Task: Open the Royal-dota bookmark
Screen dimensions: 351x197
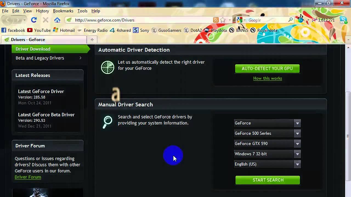Action: tap(264, 30)
